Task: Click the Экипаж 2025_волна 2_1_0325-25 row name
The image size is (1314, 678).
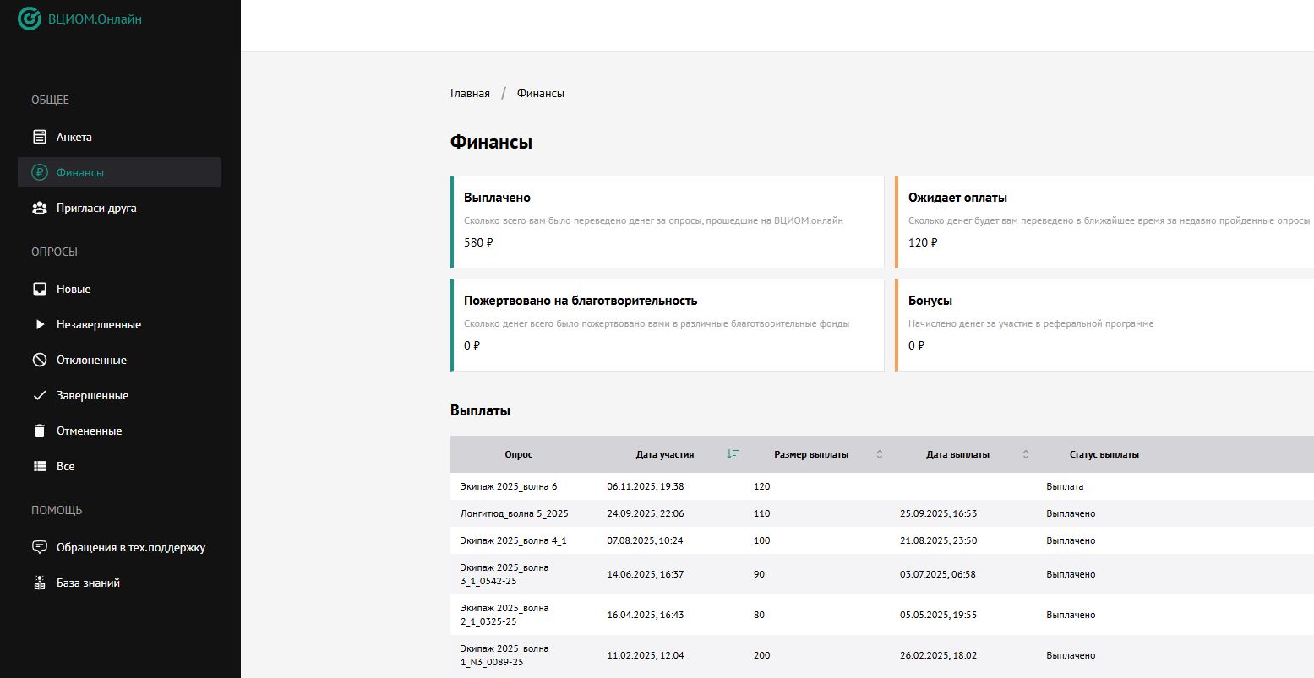Action: 504,615
